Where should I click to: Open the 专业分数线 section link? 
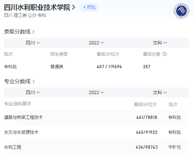[17, 81]
